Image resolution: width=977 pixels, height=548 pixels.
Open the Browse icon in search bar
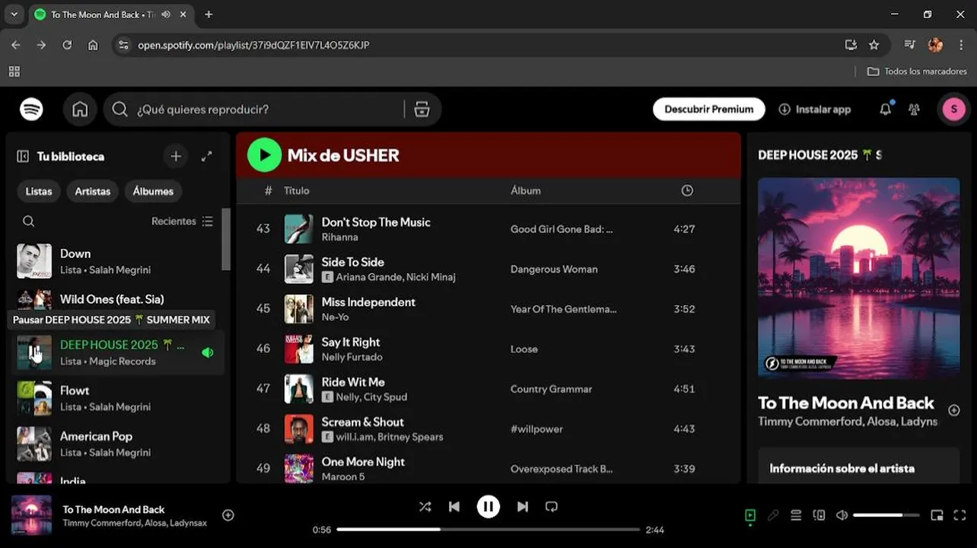422,110
